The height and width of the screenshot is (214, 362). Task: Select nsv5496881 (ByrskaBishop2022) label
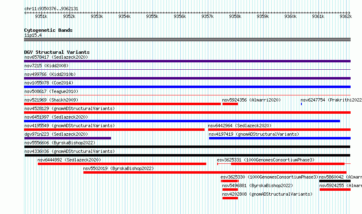pos(257,185)
